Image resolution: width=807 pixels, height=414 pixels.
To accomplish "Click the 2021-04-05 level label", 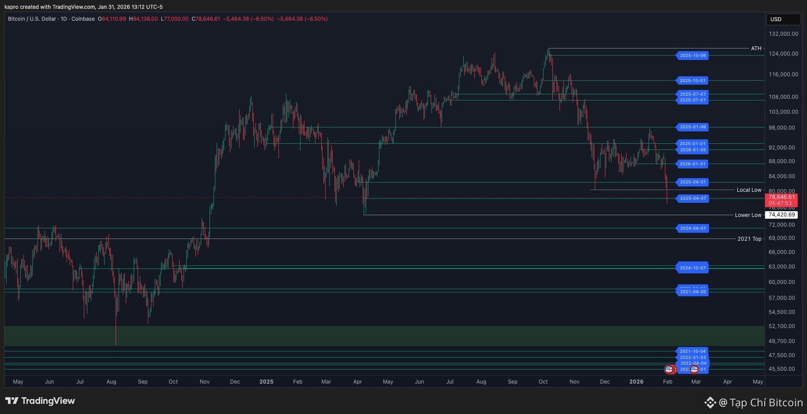I will pyautogui.click(x=693, y=292).
